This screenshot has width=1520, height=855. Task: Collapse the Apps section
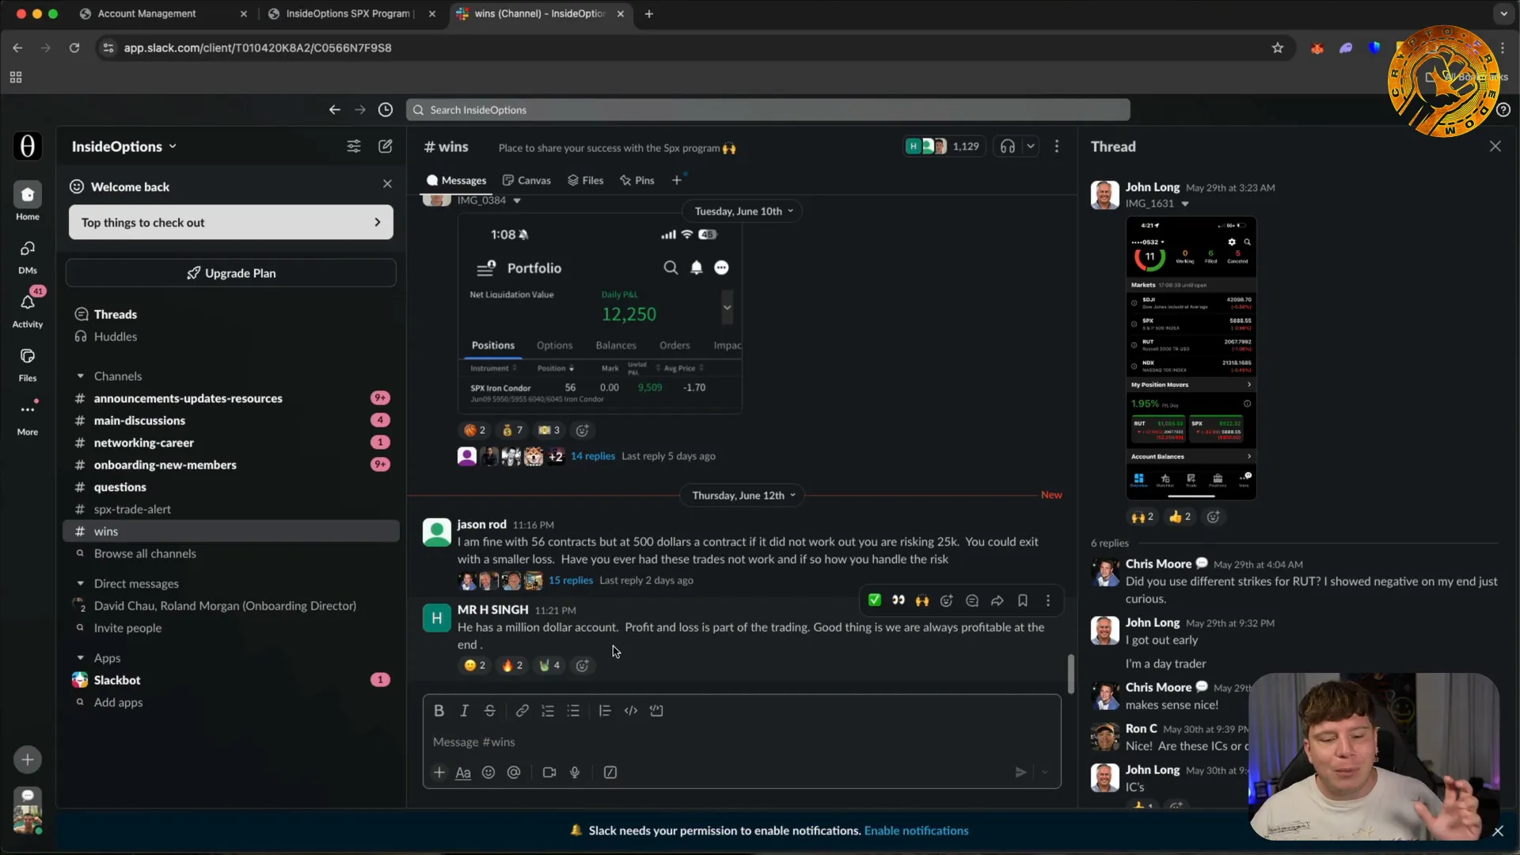pyautogui.click(x=80, y=658)
